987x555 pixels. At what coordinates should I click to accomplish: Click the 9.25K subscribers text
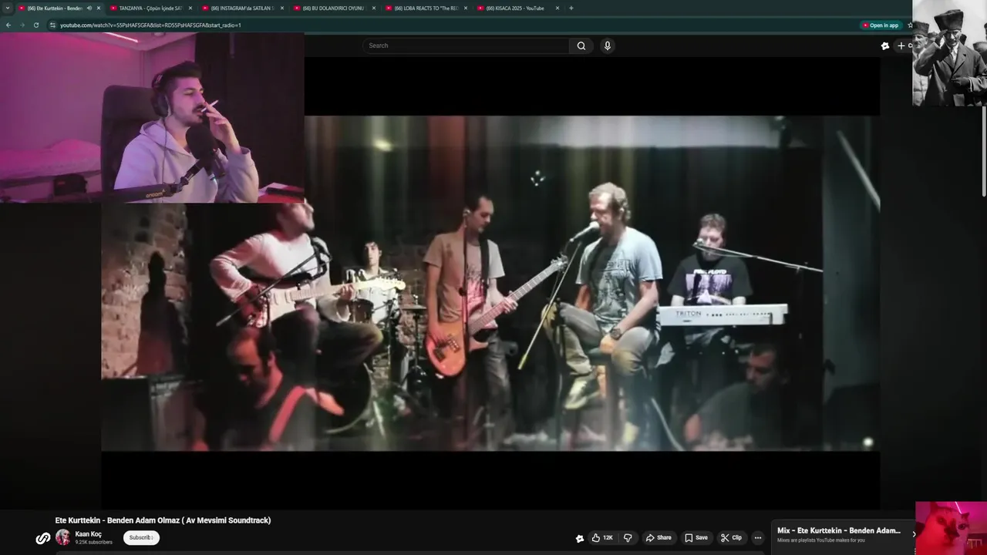pos(94,543)
